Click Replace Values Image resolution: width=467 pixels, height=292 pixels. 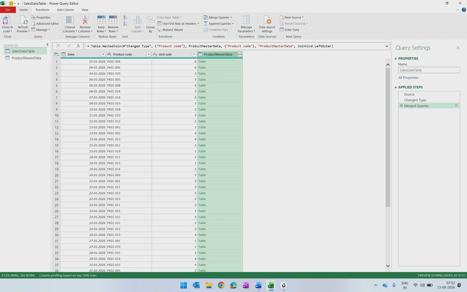click(x=170, y=30)
